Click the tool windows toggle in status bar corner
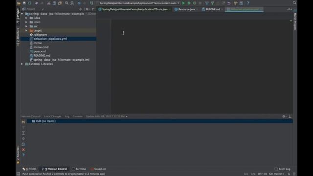The height and width of the screenshot is (176, 313). (18, 174)
